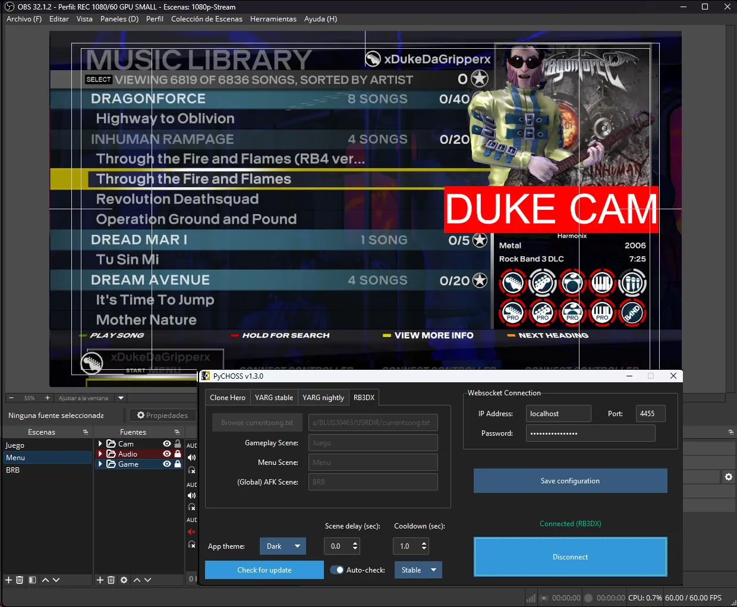Select the Juego scene

(48, 445)
